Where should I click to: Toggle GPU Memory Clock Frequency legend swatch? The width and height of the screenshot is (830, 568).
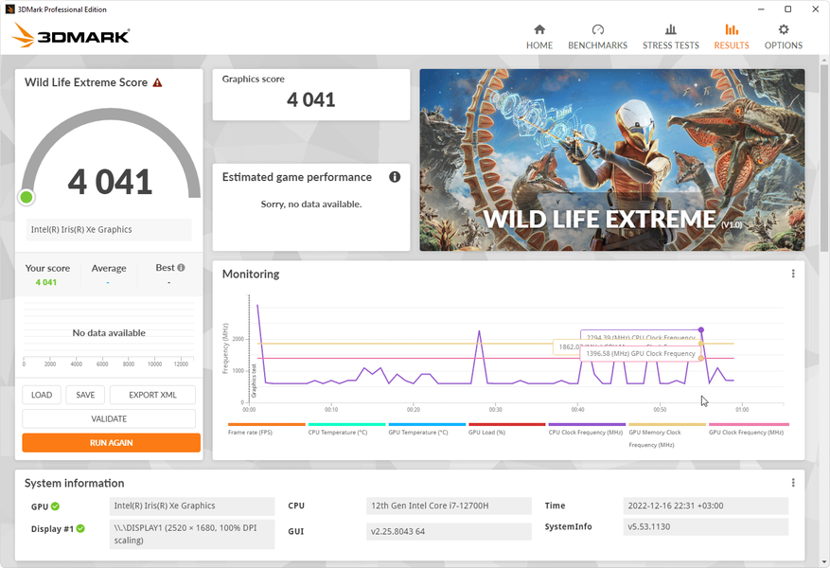pos(667,424)
